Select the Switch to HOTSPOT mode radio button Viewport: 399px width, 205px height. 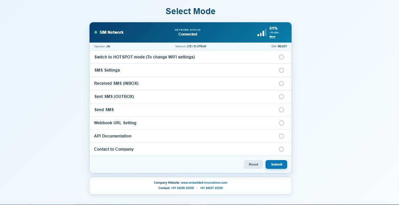pos(281,57)
